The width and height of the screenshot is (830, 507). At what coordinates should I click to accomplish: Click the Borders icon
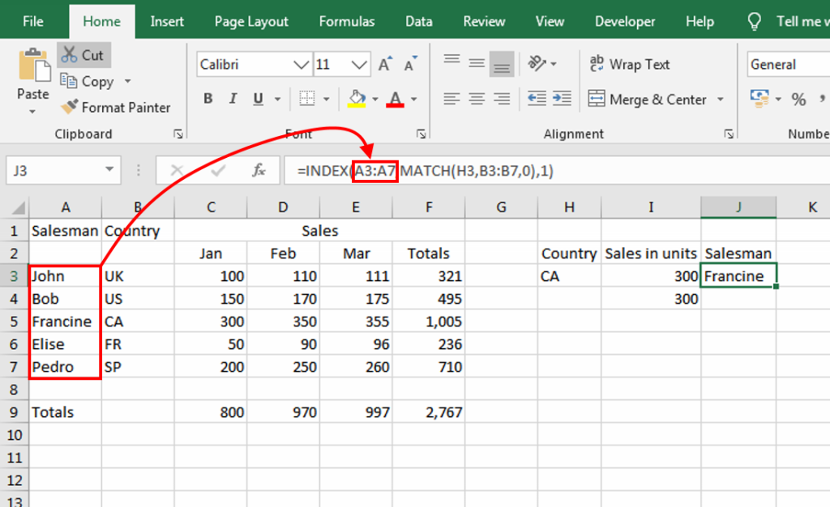[306, 99]
